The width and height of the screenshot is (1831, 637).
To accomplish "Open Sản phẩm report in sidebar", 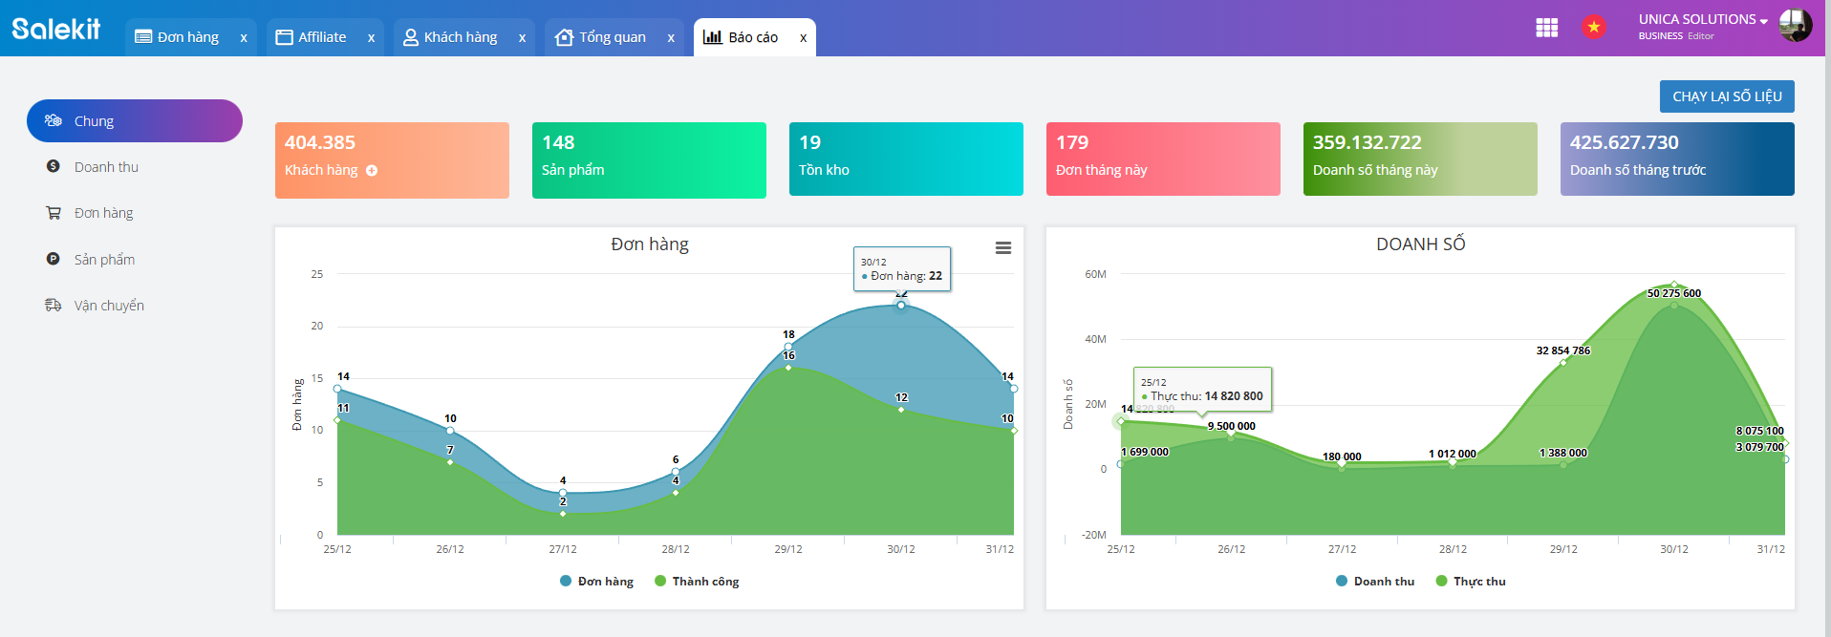I will click(x=104, y=260).
